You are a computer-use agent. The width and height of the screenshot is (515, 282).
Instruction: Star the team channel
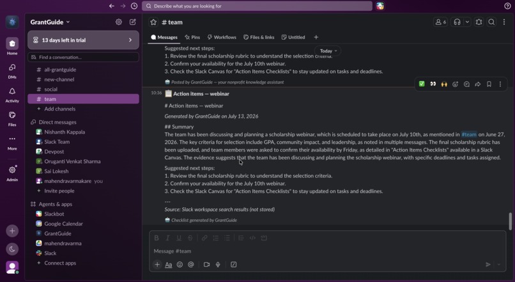pos(153,22)
